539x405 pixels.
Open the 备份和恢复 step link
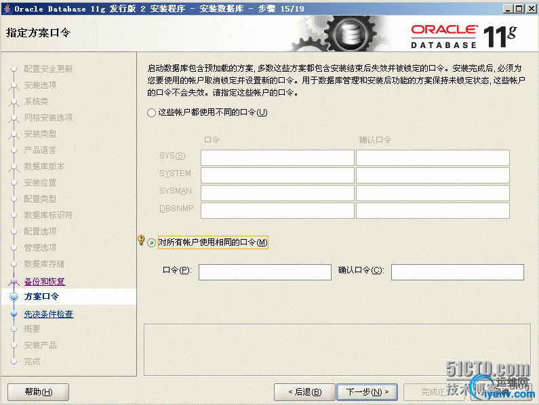pyautogui.click(x=44, y=281)
